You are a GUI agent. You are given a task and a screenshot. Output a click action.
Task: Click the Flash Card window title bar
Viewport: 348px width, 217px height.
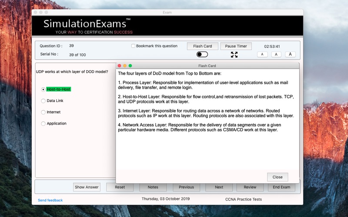point(207,66)
